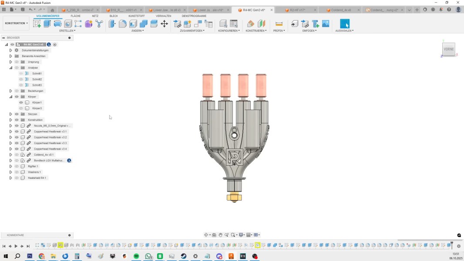464x261 pixels.
Task: Select the Extrude tool icon
Action: (47, 24)
